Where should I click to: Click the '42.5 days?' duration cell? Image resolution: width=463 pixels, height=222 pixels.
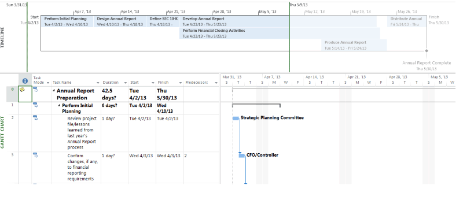point(115,94)
